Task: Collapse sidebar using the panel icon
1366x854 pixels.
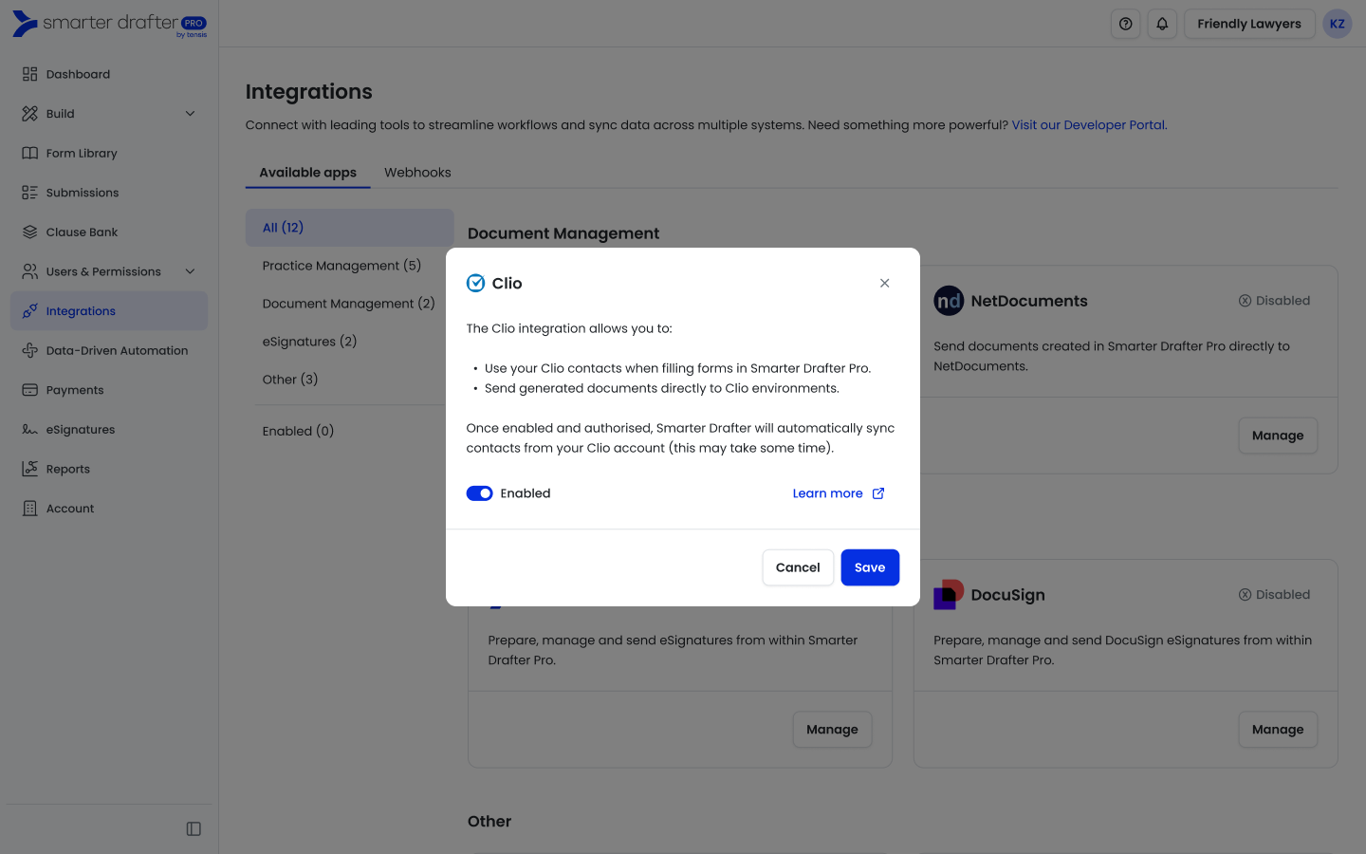Action: pyautogui.click(x=194, y=829)
